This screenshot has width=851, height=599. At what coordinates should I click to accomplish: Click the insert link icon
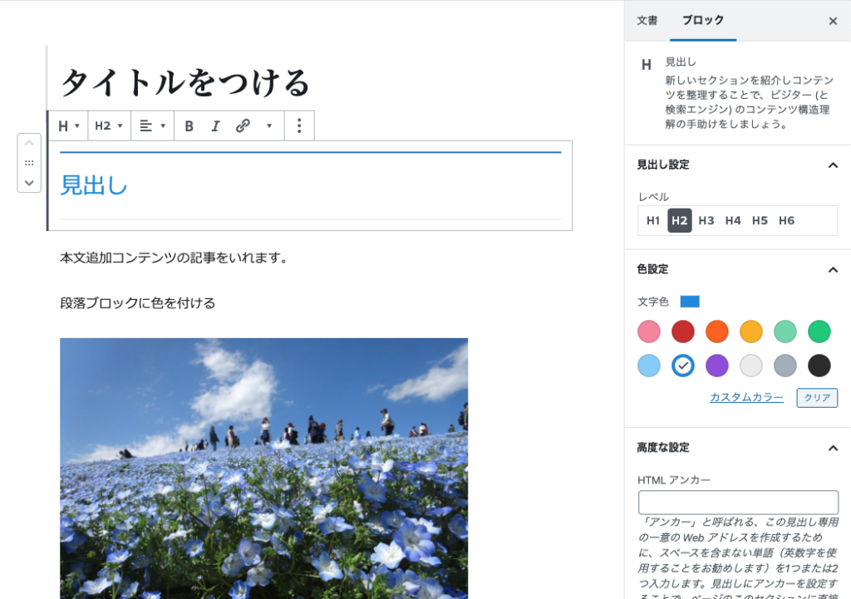(x=243, y=126)
